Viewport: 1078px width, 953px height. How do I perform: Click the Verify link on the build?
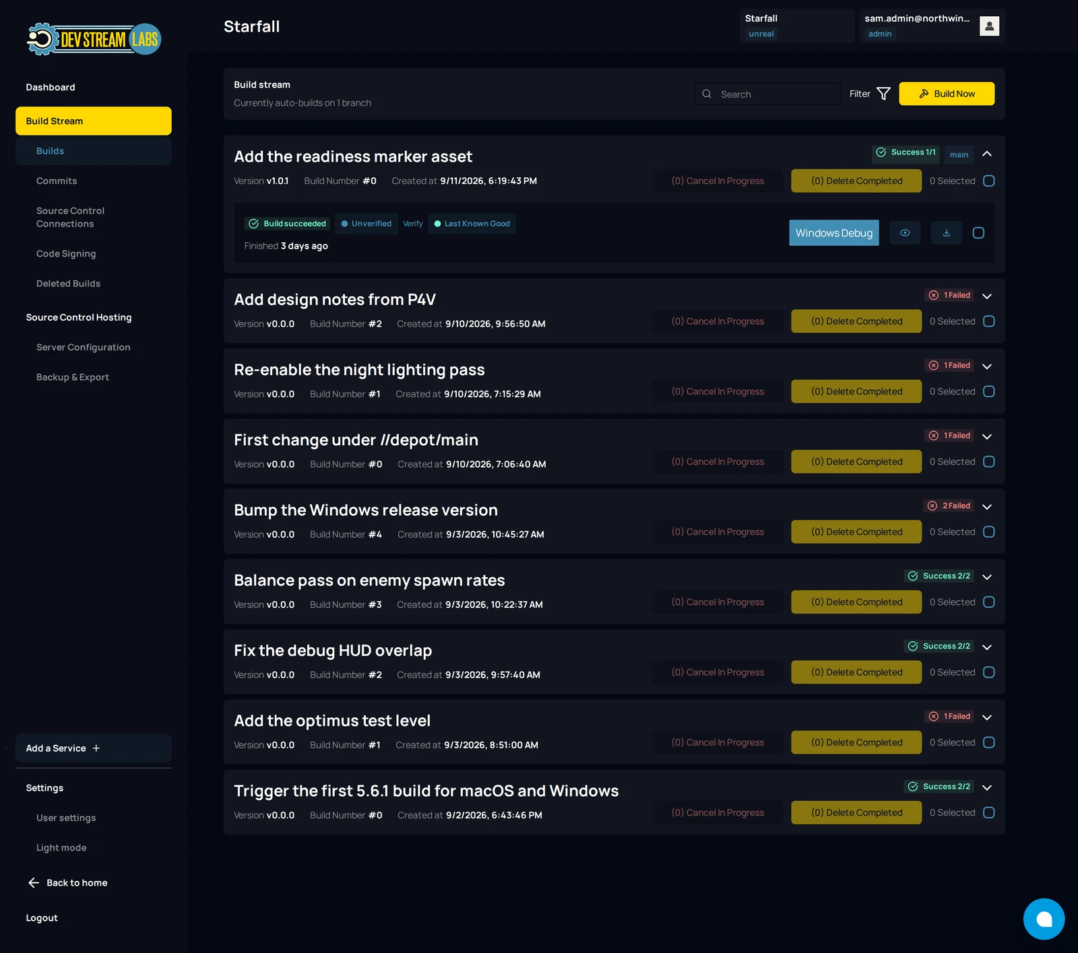413,224
